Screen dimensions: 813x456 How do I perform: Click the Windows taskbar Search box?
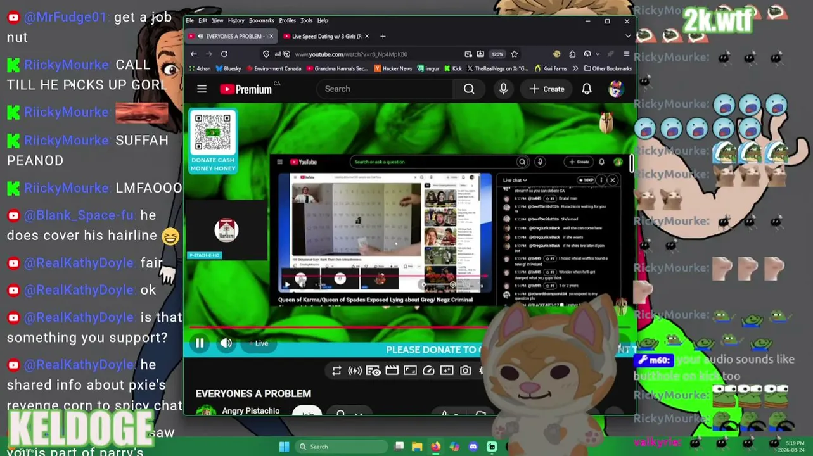click(340, 446)
